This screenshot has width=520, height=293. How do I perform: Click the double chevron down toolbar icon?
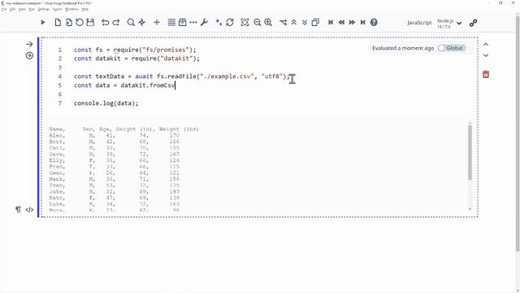[305, 22]
